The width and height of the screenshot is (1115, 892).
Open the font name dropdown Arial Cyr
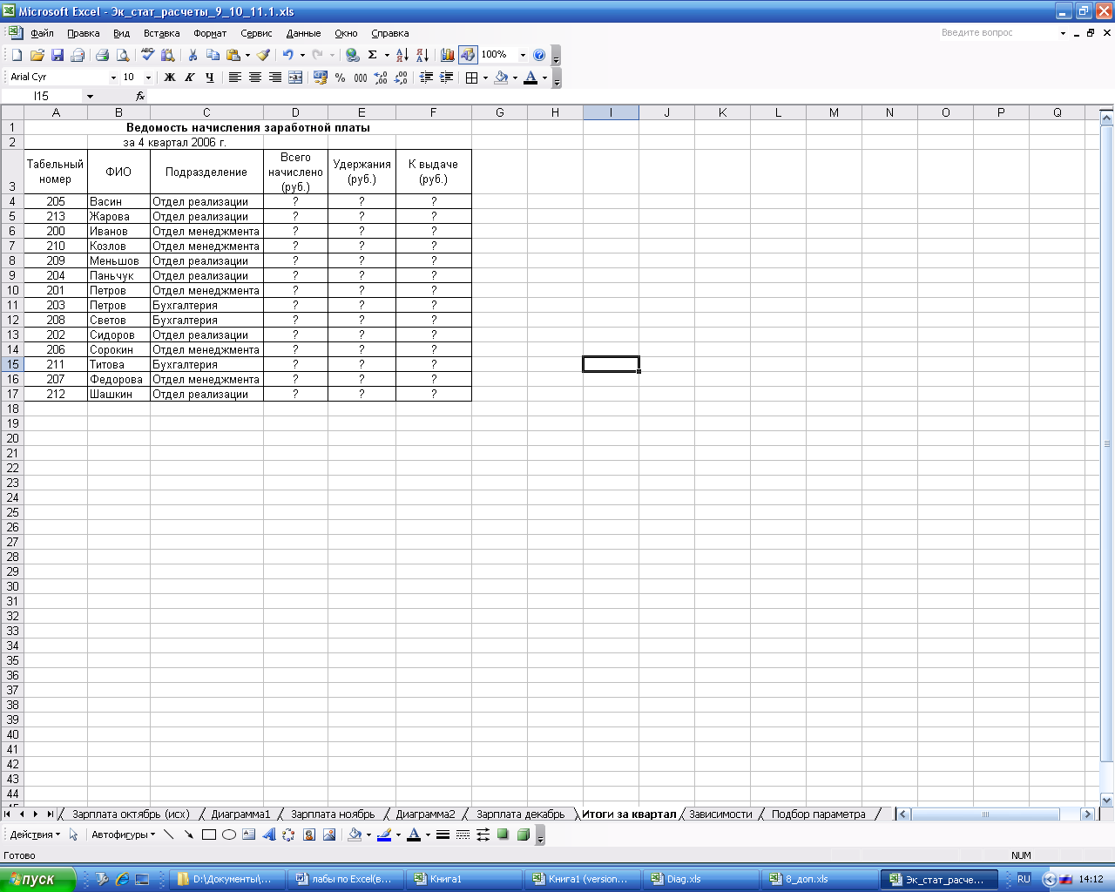coord(113,78)
